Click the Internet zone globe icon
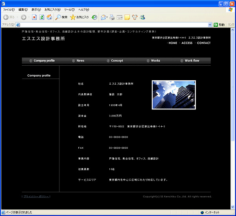This screenshot has height=216, width=236. click(x=202, y=212)
